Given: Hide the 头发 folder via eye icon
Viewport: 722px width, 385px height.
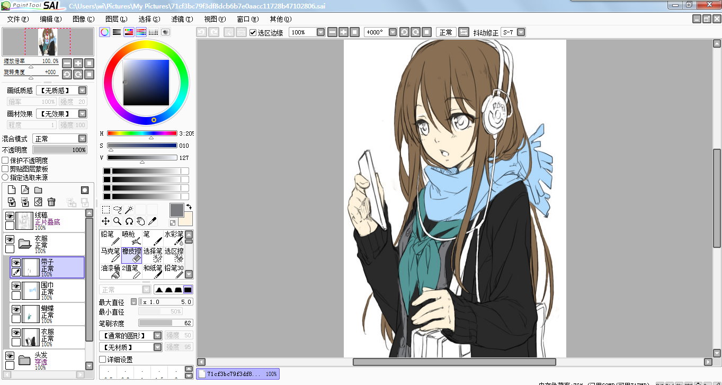Looking at the screenshot, I should [x=10, y=356].
